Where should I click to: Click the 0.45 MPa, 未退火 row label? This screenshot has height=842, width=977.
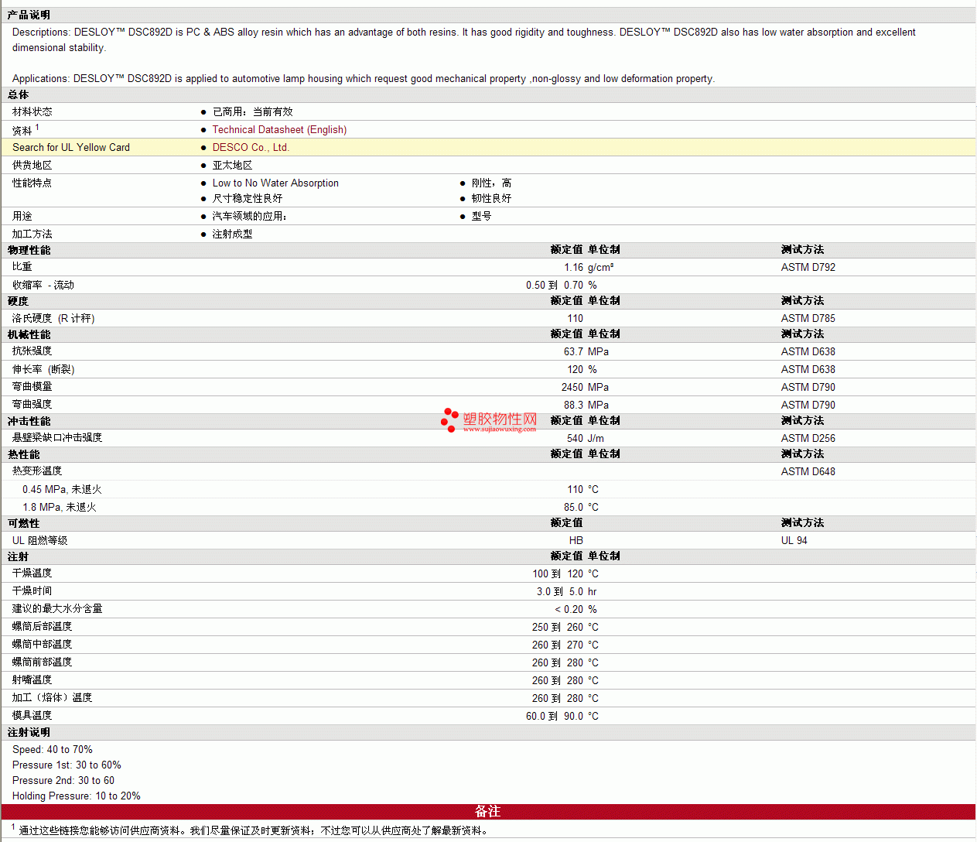pyautogui.click(x=62, y=490)
